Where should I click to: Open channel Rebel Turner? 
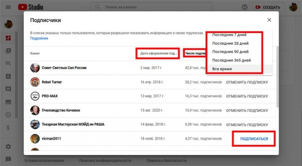coord(52,82)
